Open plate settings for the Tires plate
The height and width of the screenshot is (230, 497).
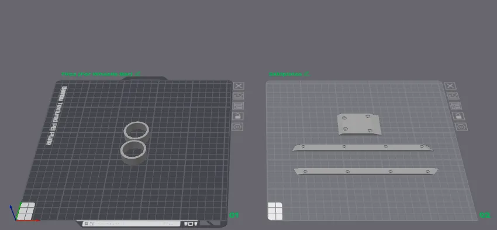coord(238,127)
